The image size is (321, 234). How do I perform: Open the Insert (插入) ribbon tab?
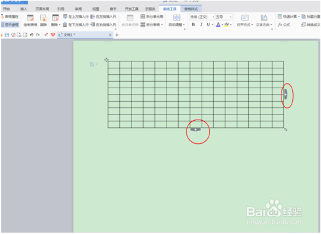(x=24, y=9)
